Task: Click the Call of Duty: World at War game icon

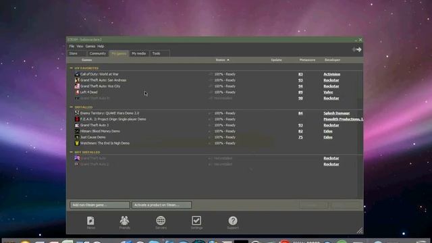Action: pos(77,74)
